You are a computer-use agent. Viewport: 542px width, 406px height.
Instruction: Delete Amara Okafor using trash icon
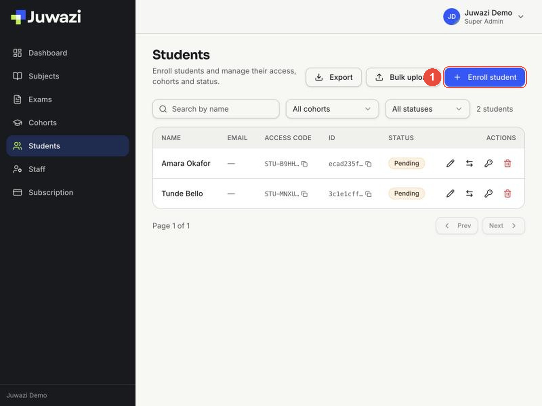(507, 163)
